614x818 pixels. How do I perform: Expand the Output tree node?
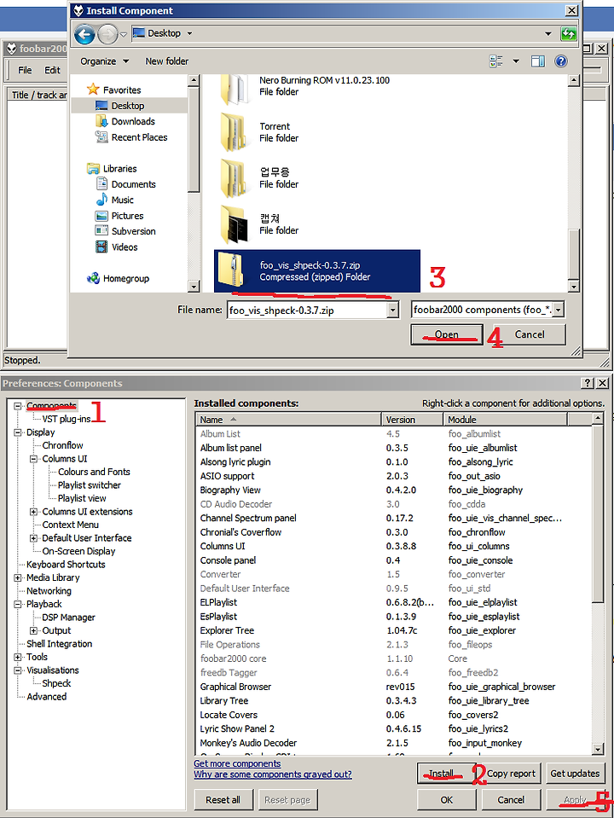click(x=33, y=630)
